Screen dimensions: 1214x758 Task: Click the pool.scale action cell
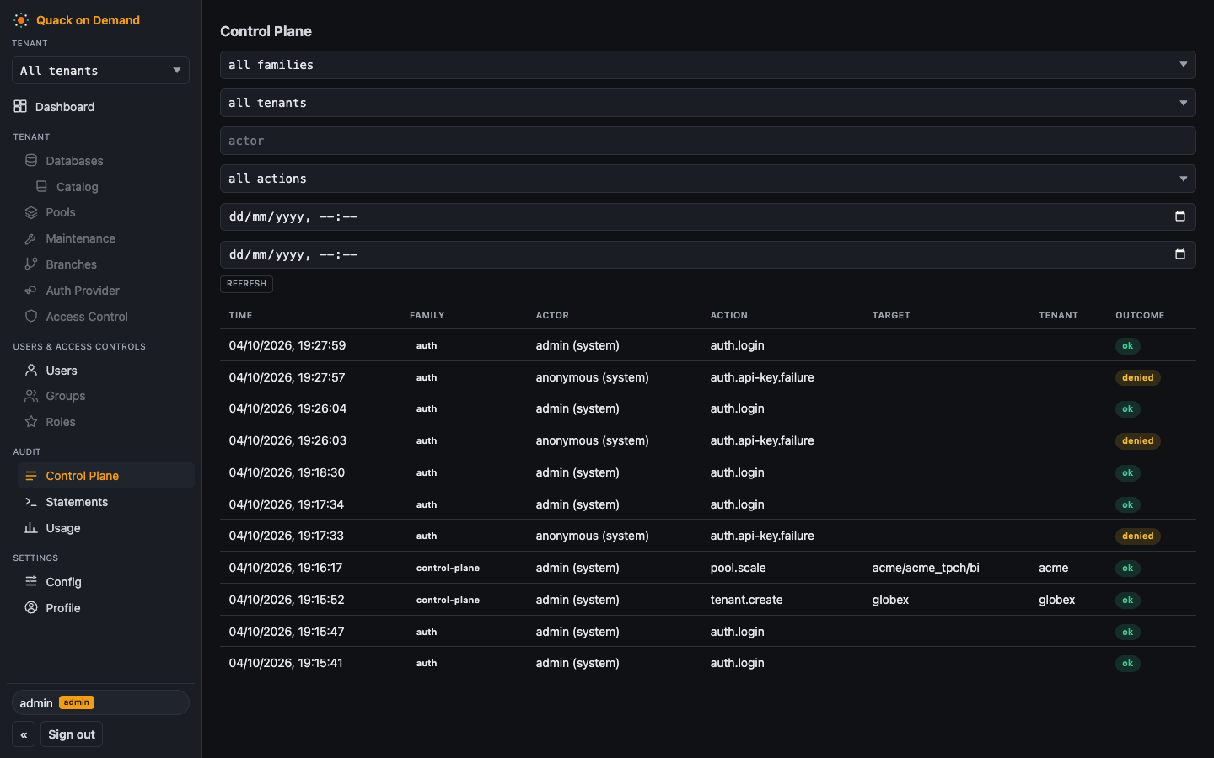click(x=738, y=568)
